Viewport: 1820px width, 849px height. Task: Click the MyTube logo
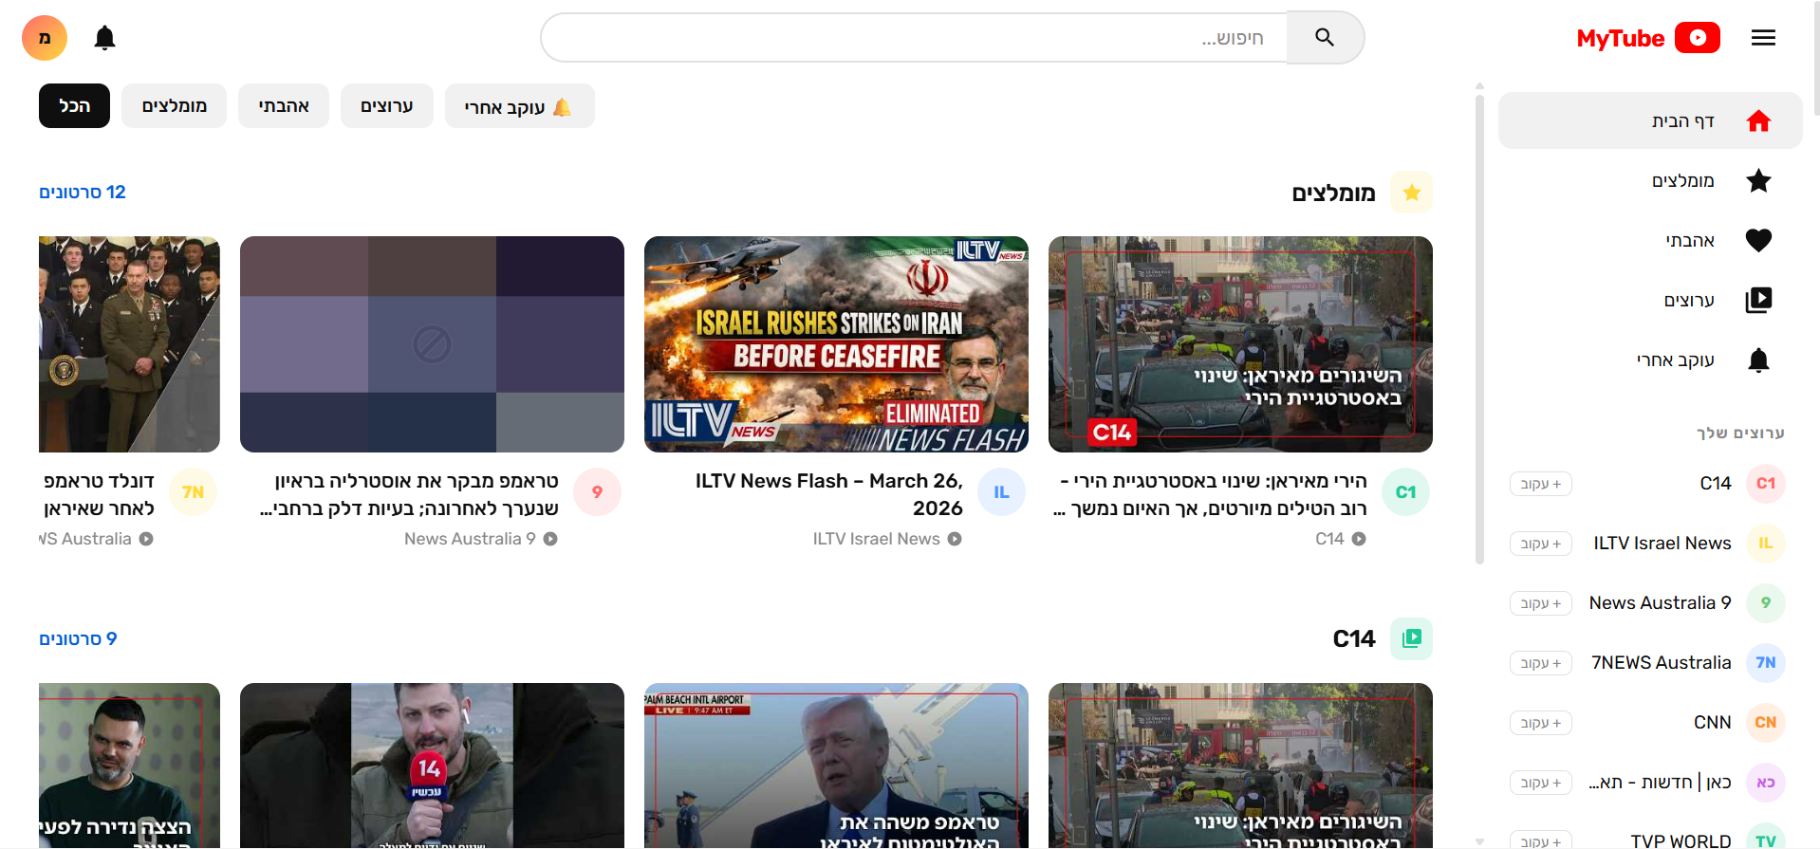coord(1647,38)
